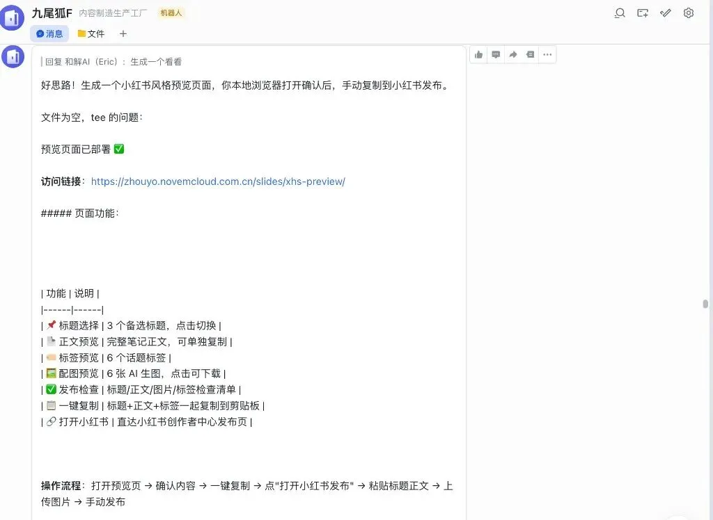Reply to the message via comment icon
The height and width of the screenshot is (520, 713).
point(496,55)
